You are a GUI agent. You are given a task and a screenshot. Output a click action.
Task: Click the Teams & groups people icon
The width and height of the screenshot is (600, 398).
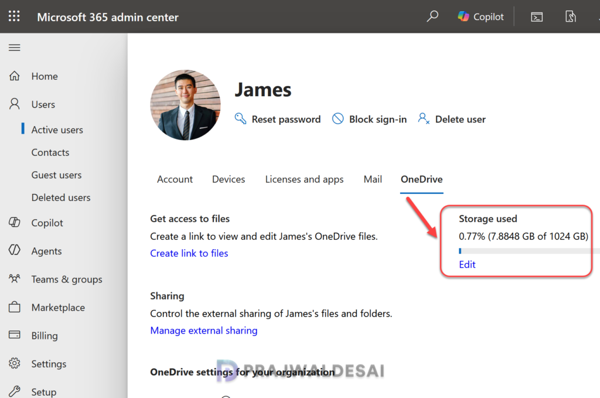pos(15,278)
